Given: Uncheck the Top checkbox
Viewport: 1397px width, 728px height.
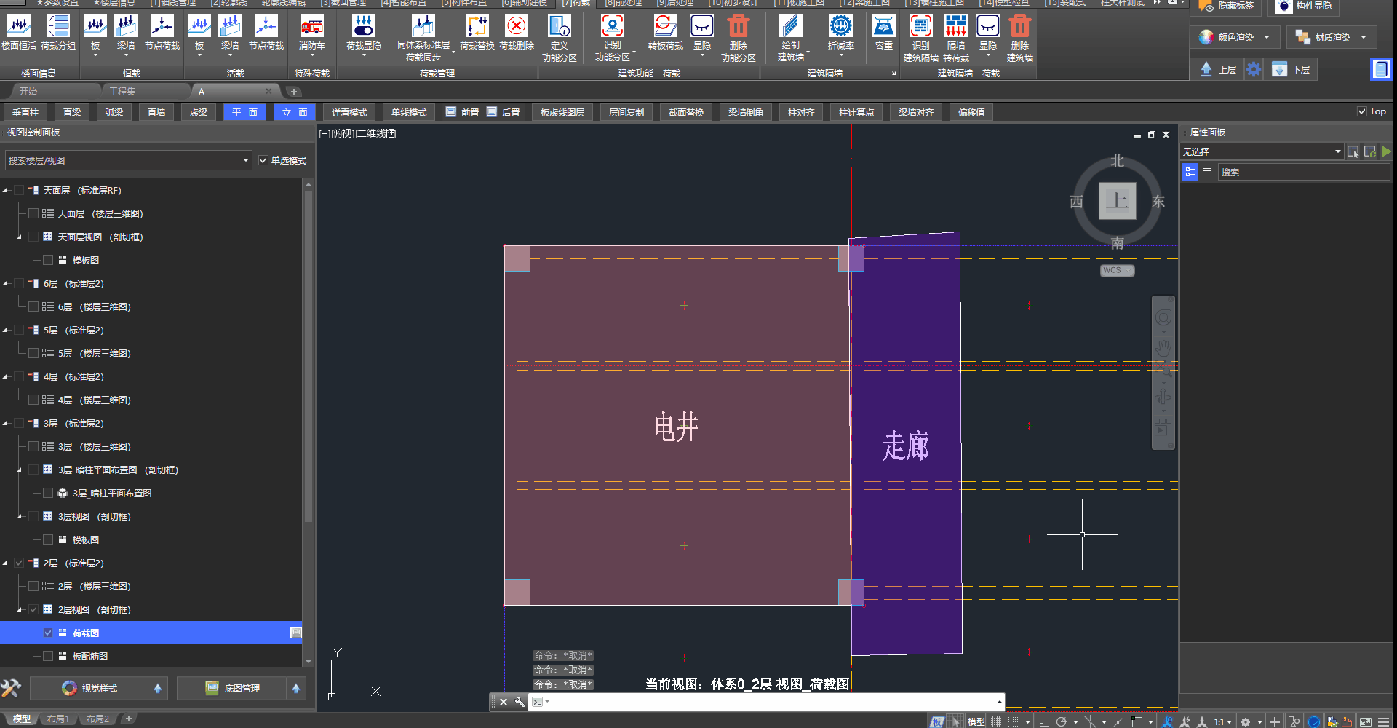Looking at the screenshot, I should [1361, 111].
